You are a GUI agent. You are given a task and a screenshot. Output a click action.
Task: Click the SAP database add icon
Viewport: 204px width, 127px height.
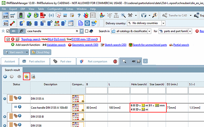pos(94,23)
